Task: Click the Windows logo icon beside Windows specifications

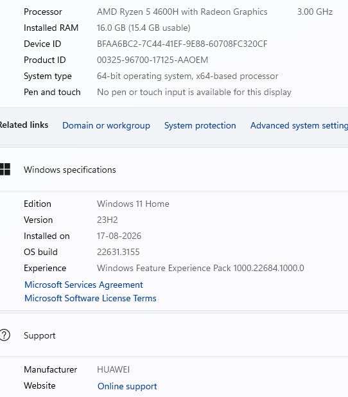Action: click(4, 170)
